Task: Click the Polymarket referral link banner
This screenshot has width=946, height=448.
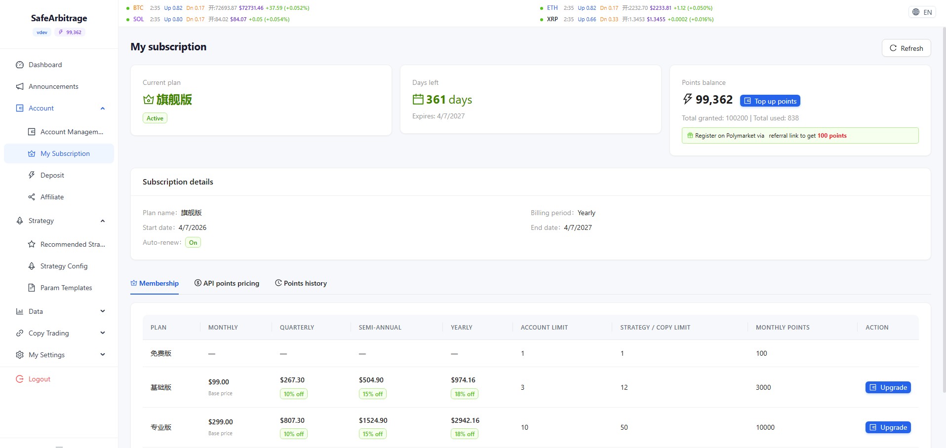Action: coord(799,136)
